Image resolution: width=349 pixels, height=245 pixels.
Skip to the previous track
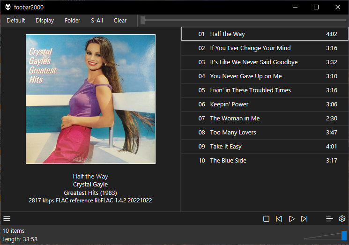pyautogui.click(x=279, y=219)
